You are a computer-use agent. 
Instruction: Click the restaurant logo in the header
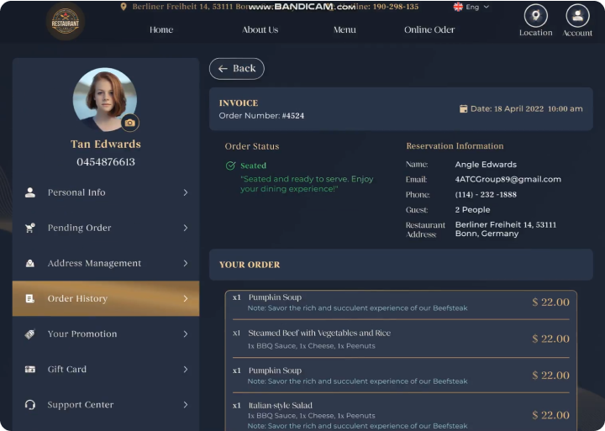[x=65, y=21]
